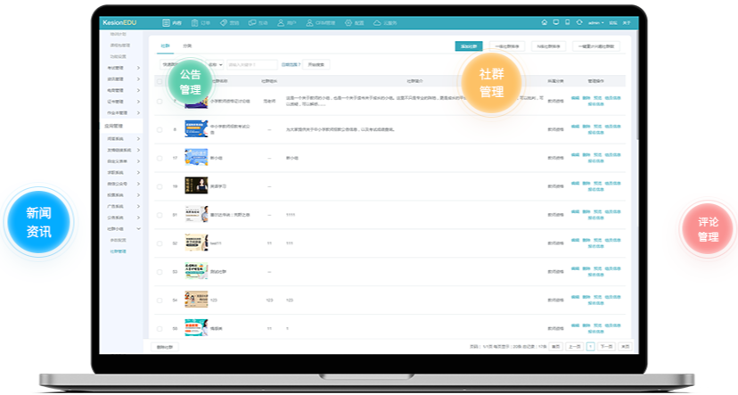Viewport: 738px width, 395px height.
Task: Select 社群管理 in the left sidebar
Action: pos(118,251)
